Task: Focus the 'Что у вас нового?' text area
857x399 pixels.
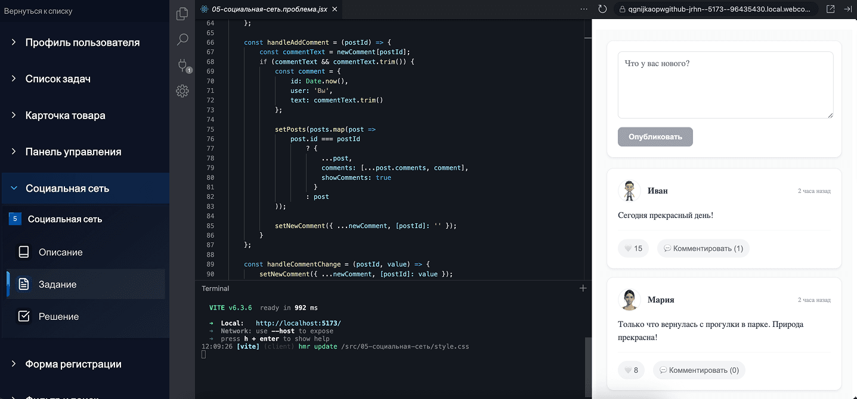Action: (725, 85)
